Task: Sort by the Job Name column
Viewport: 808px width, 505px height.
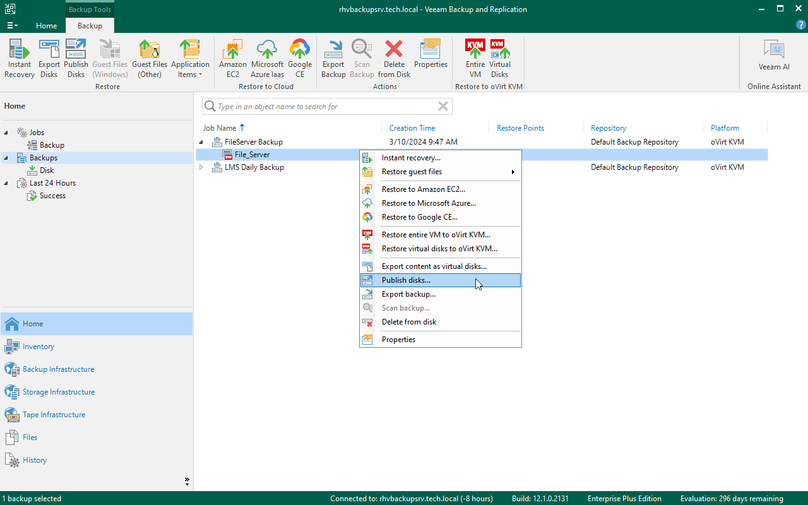Action: coord(220,128)
